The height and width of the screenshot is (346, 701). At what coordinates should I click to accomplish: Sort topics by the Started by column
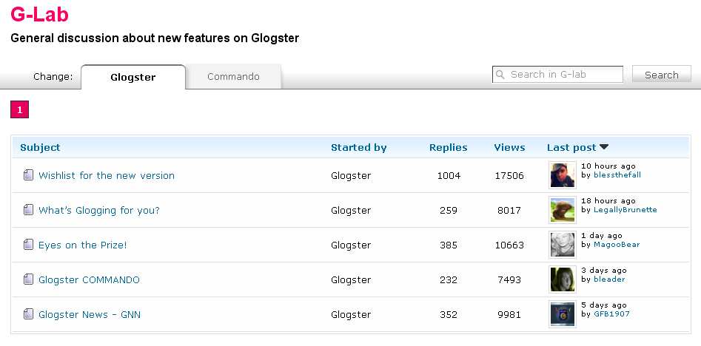(358, 147)
